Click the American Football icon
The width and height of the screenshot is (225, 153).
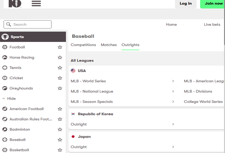click(x=5, y=109)
